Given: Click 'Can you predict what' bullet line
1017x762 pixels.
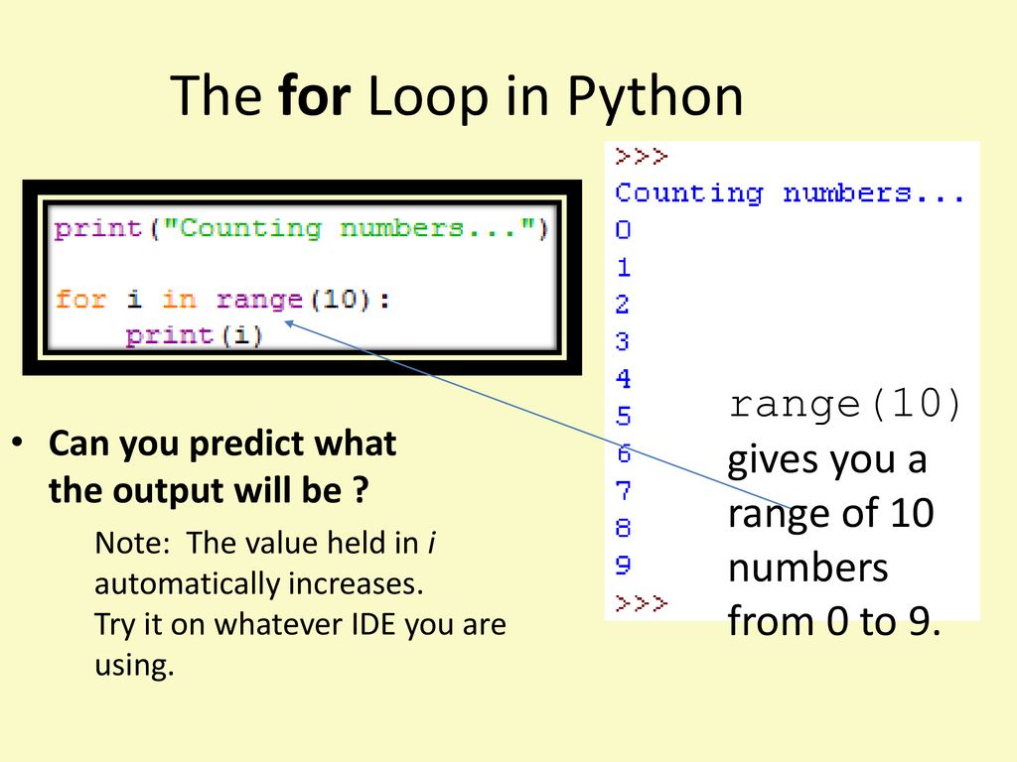Looking at the screenshot, I should [222, 445].
